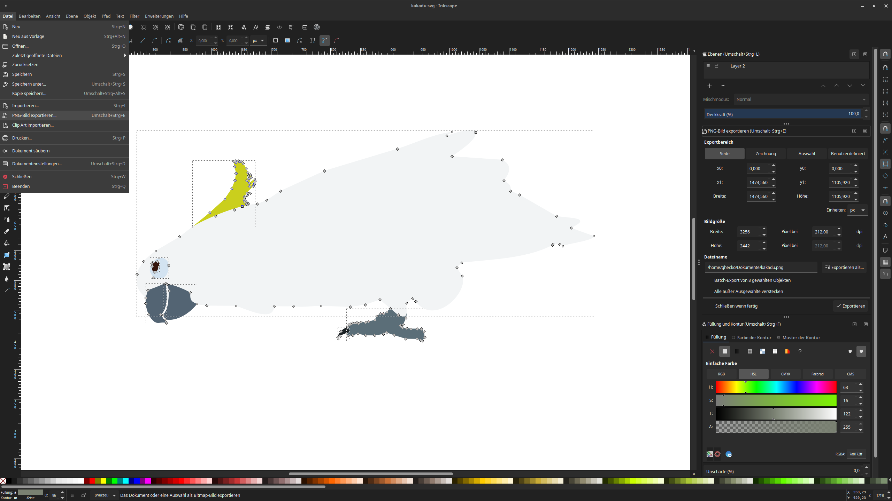Select the Gradient tool
The height and width of the screenshot is (501, 892).
(6, 255)
